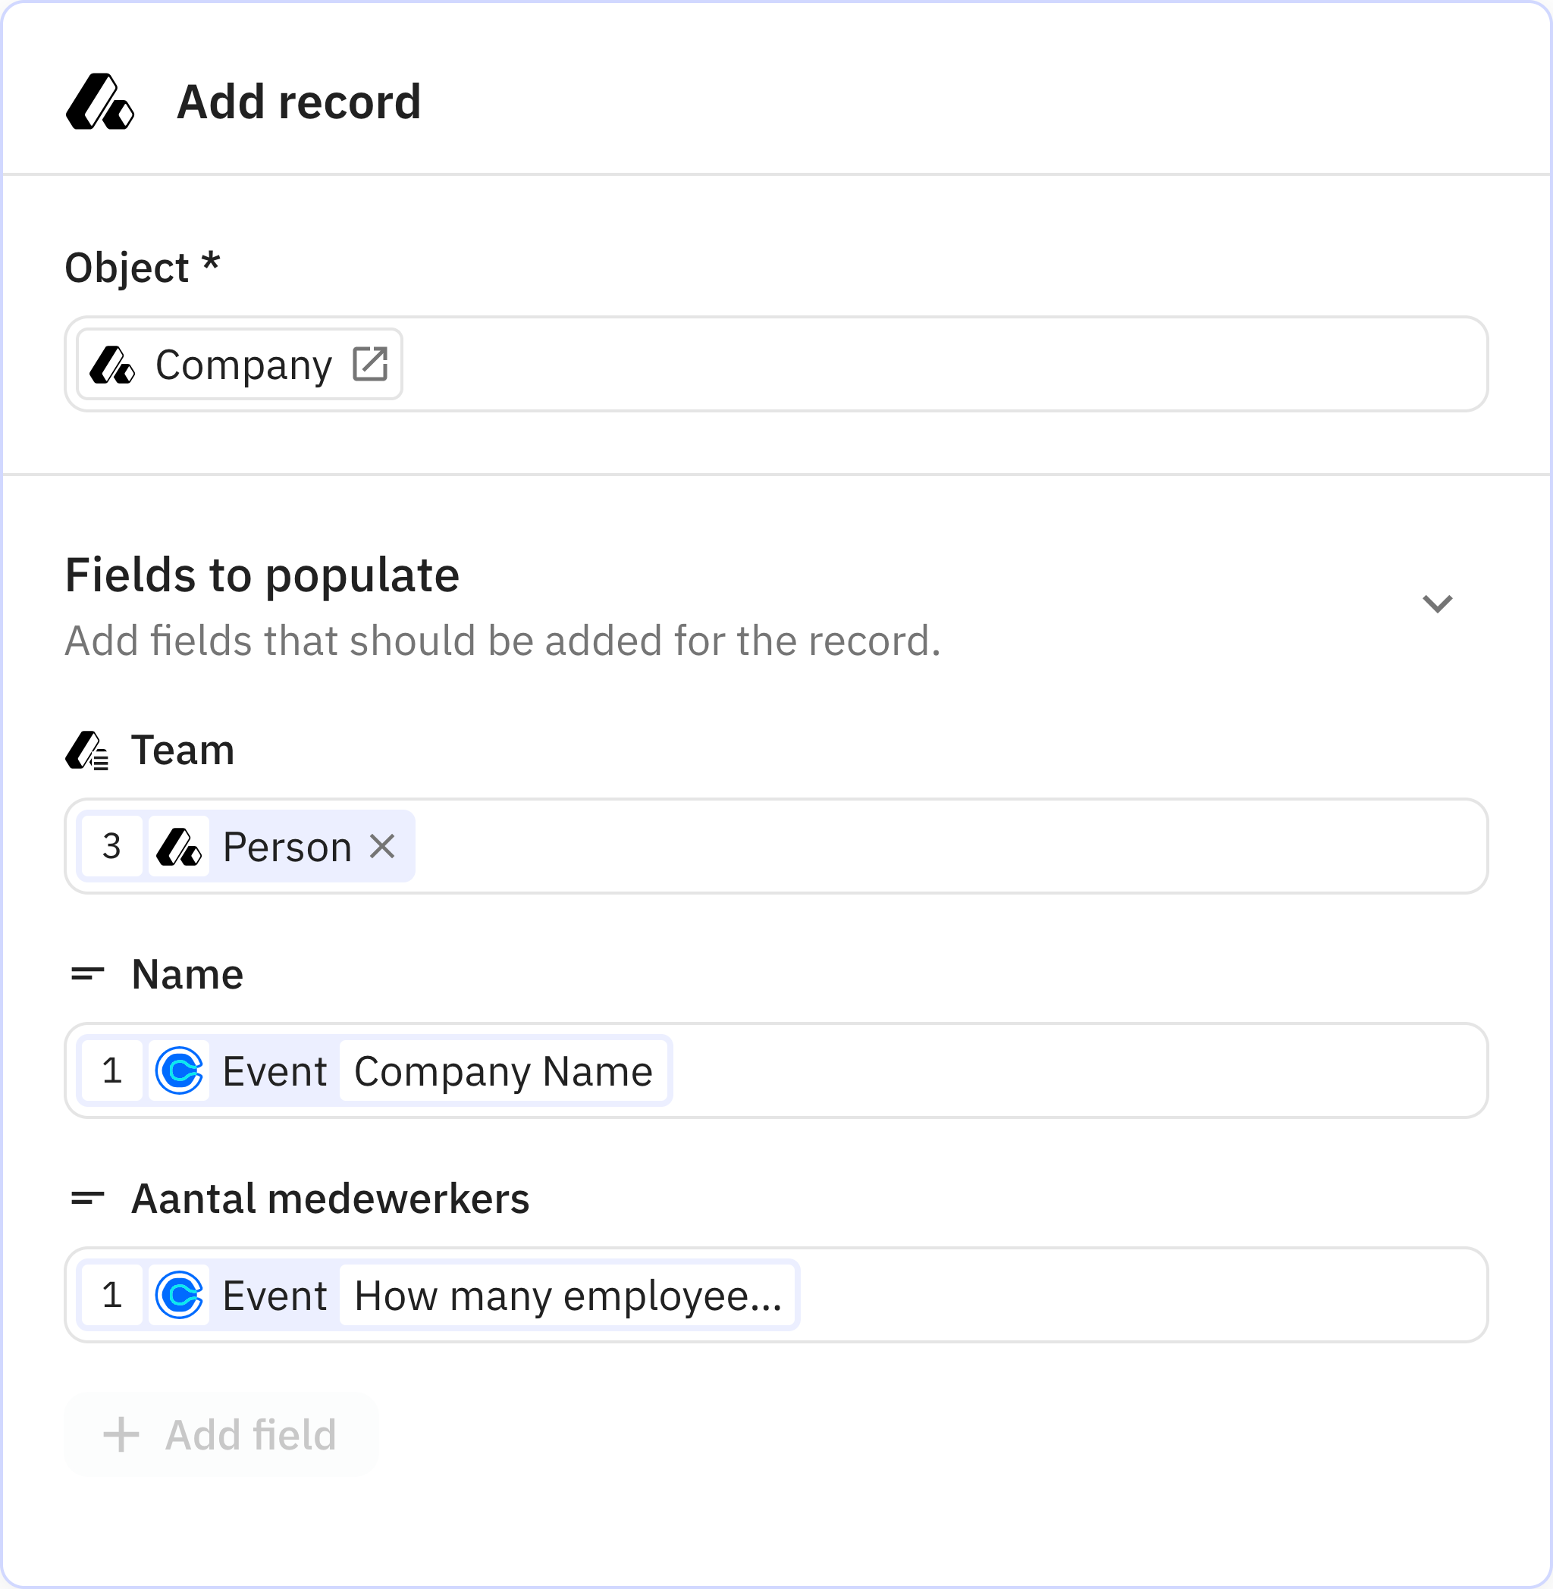Open Company object via external link icon
This screenshot has width=1553, height=1589.
(x=369, y=364)
